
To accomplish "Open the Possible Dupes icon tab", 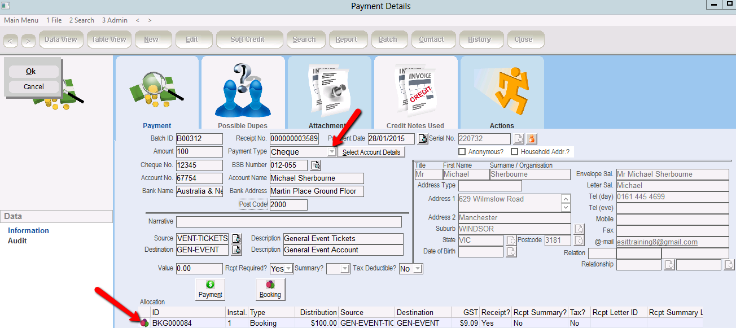I will 243,90.
